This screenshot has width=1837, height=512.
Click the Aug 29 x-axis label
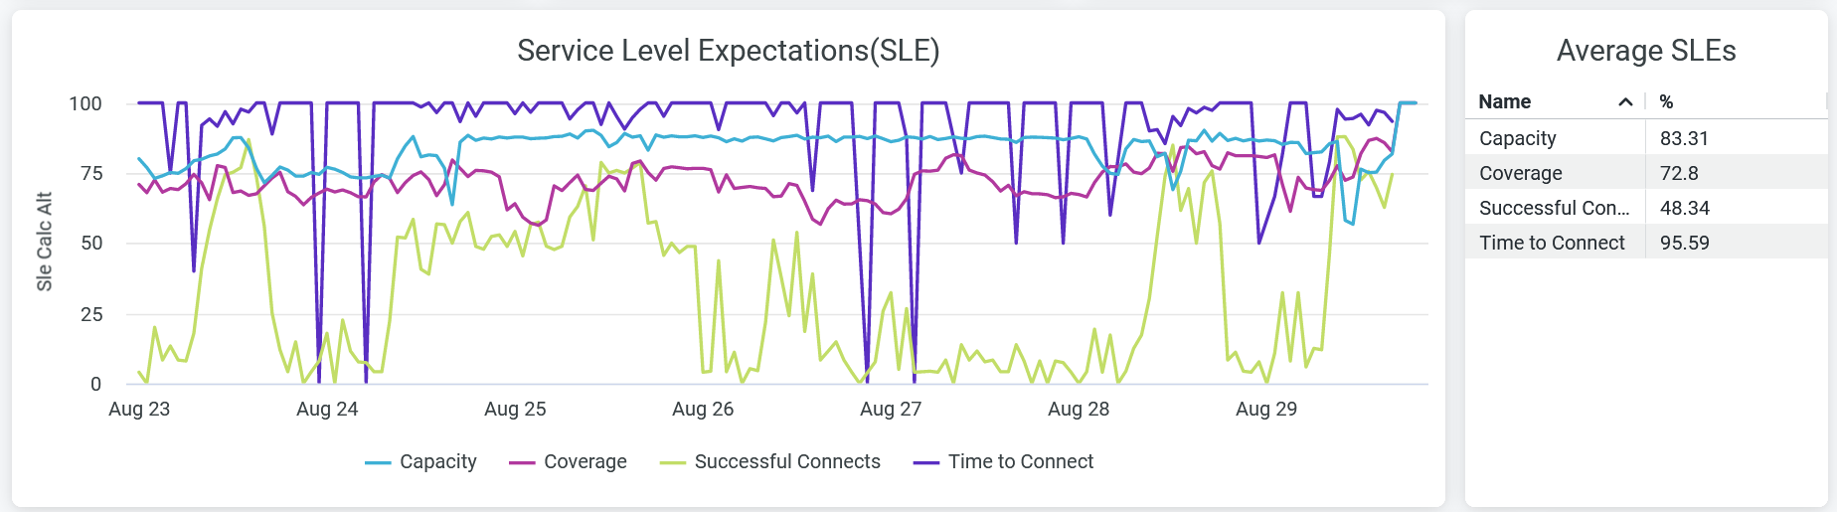point(1266,409)
